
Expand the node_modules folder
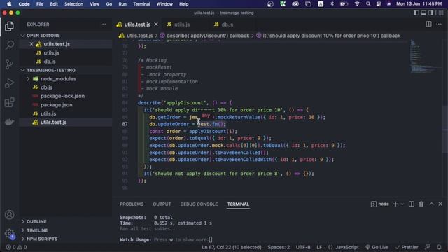(x=58, y=79)
